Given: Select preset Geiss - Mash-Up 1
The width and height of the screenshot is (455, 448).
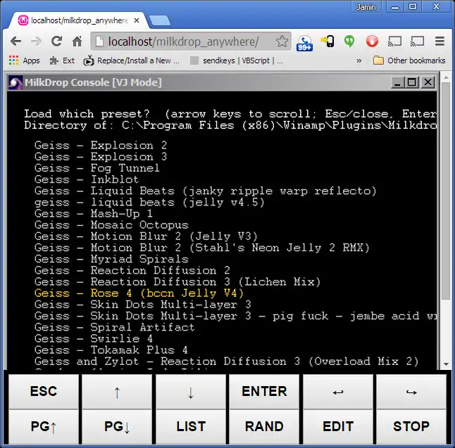Looking at the screenshot, I should click(x=94, y=214).
